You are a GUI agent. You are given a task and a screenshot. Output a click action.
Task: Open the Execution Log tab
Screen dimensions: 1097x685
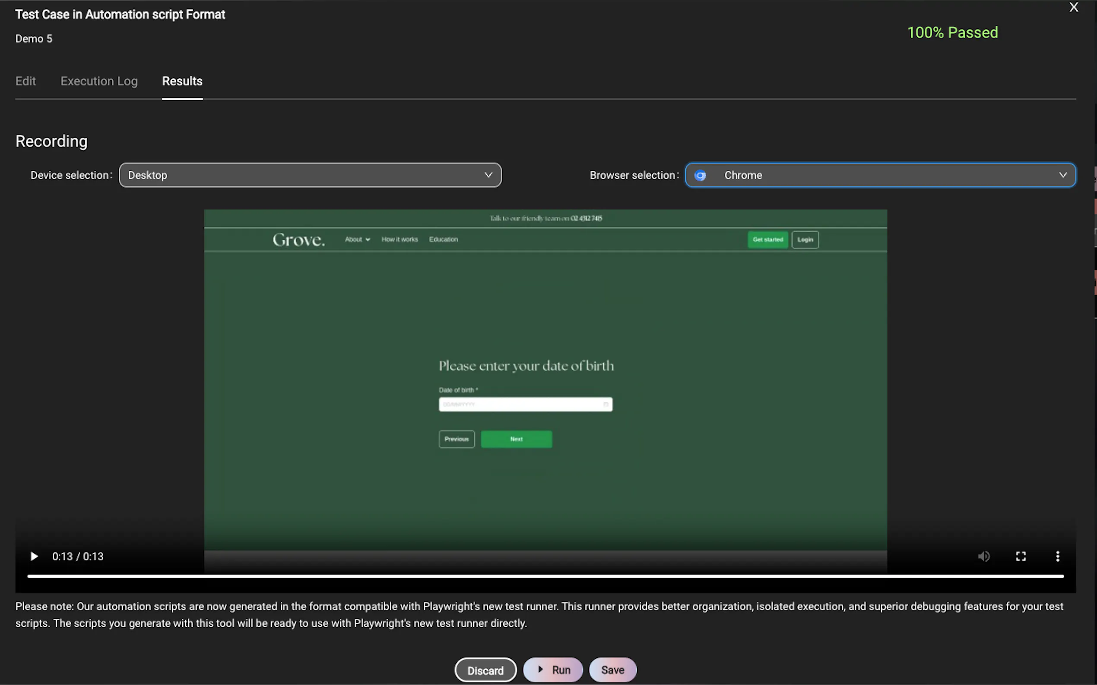[99, 81]
